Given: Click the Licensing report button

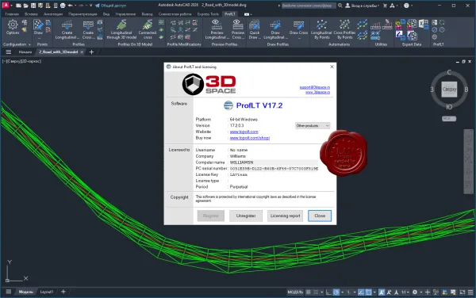Looking at the screenshot, I should pyautogui.click(x=285, y=216).
